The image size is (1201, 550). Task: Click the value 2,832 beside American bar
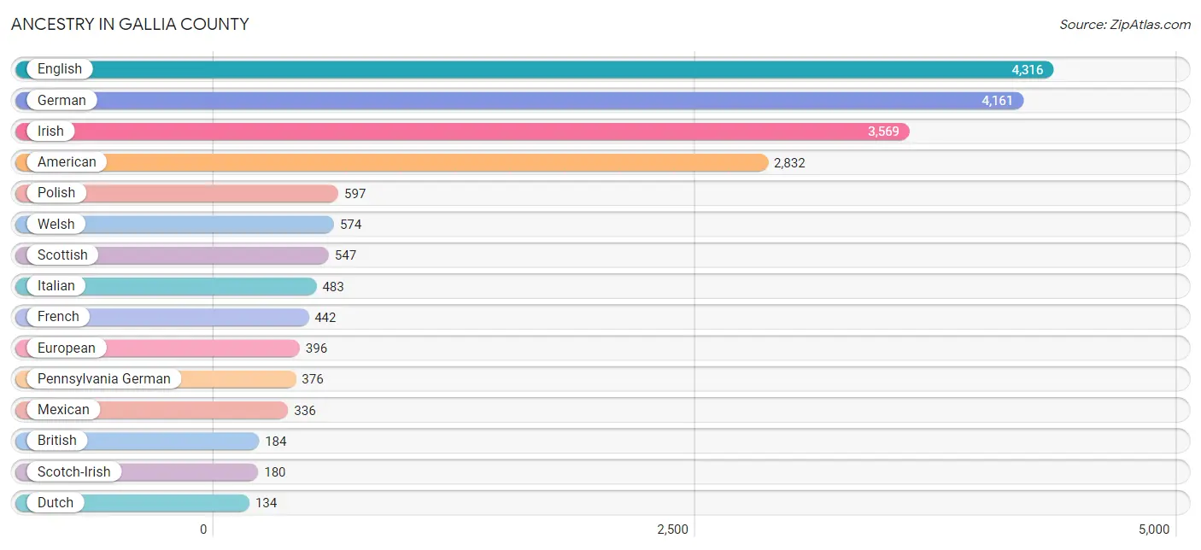[789, 162]
